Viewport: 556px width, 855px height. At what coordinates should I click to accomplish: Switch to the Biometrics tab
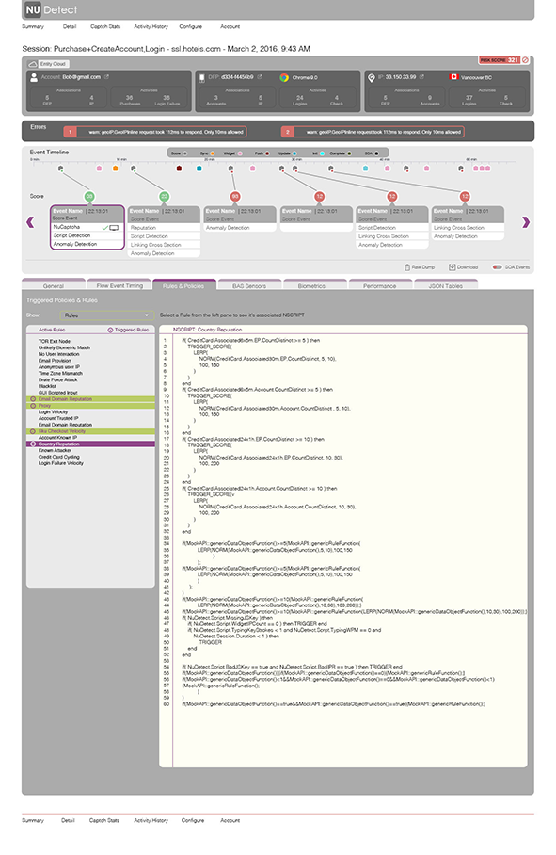(x=315, y=284)
